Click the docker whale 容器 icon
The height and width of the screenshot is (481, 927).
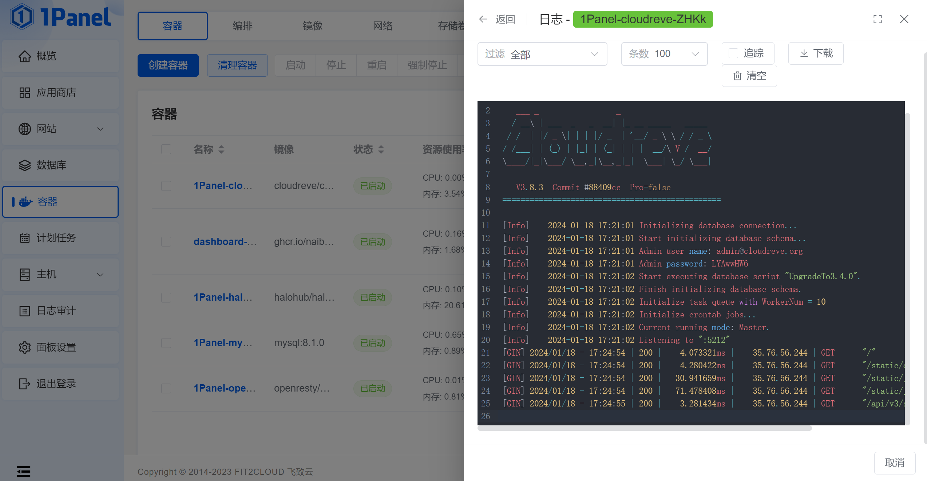pos(25,201)
